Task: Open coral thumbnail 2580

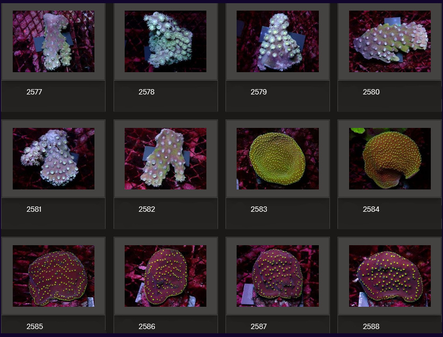Action: point(390,41)
